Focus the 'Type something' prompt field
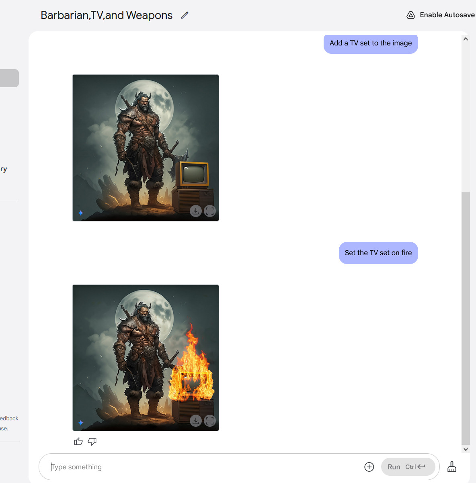Viewport: 476px width, 483px height. tap(201, 467)
